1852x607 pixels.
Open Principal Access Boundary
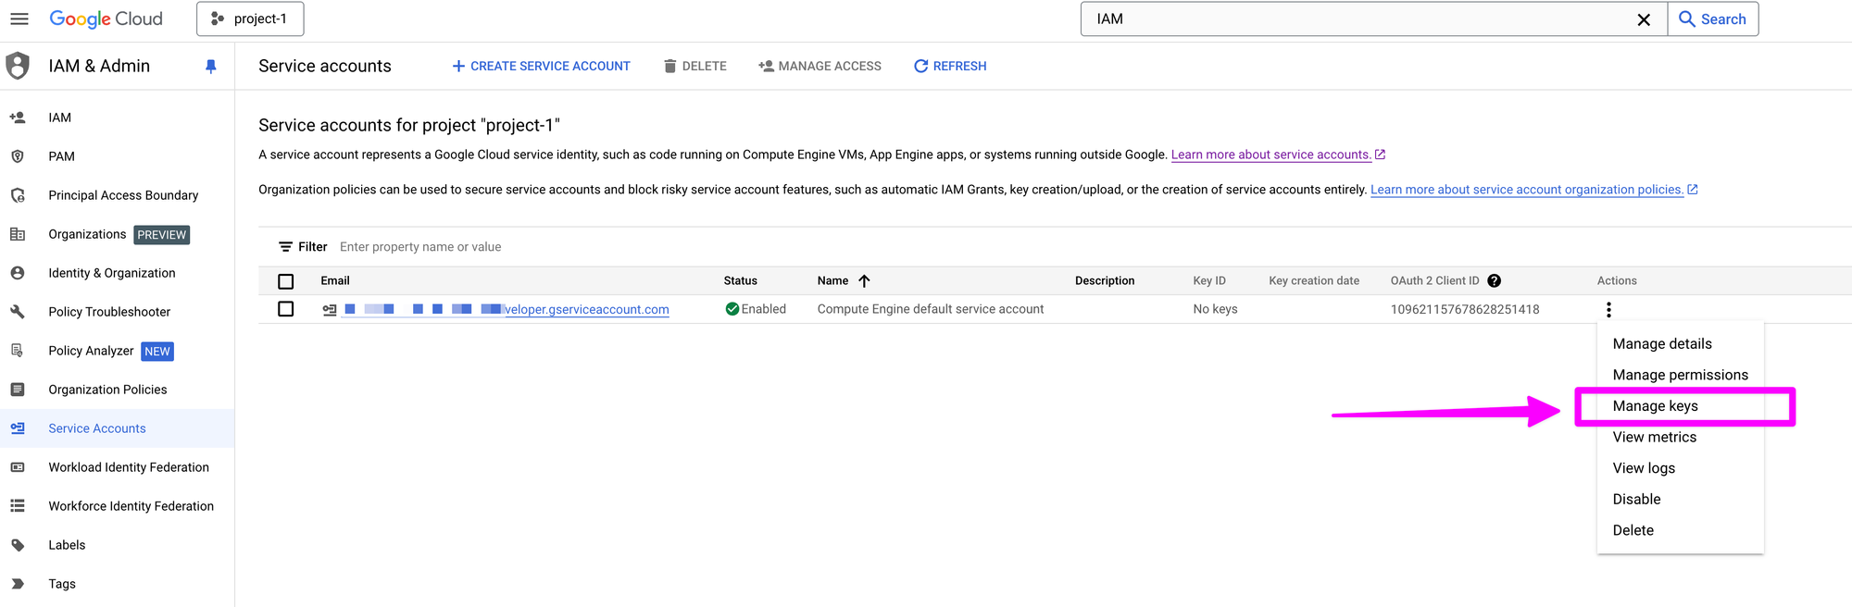click(x=123, y=195)
